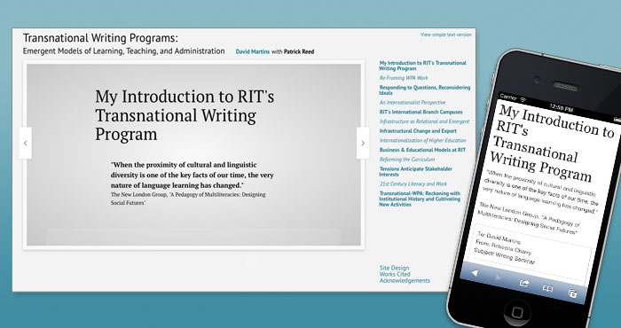
Task: Tap the share icon in phone toolbar
Action: point(524,283)
